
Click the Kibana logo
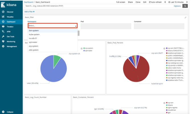tap(9, 5)
